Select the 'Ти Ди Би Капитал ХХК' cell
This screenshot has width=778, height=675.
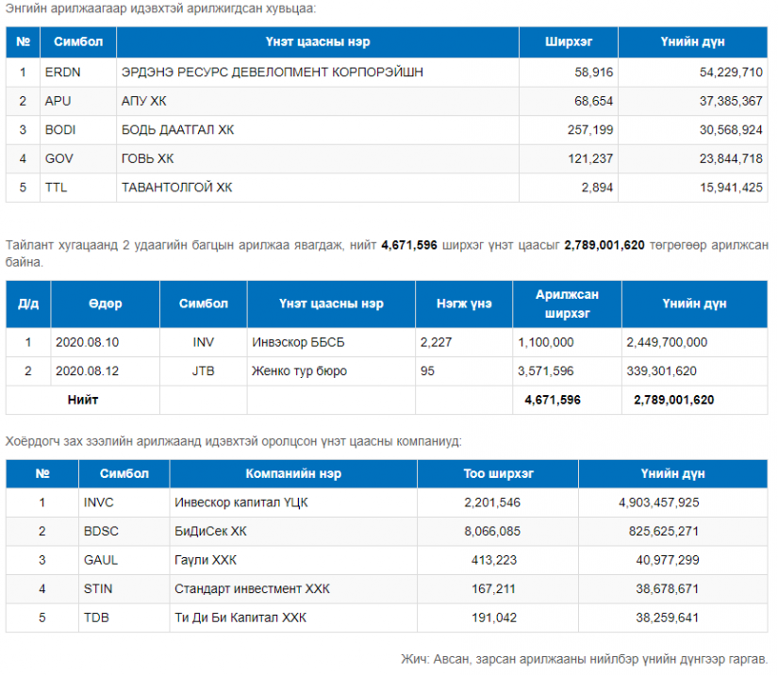point(293,618)
